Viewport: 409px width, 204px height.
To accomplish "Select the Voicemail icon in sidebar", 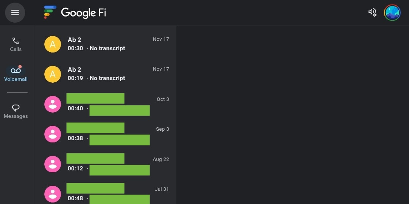I will pos(16,71).
